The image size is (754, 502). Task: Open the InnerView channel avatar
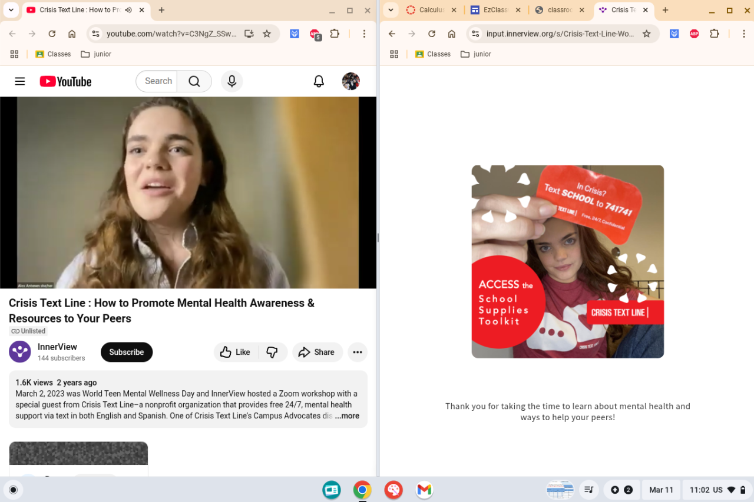click(20, 352)
